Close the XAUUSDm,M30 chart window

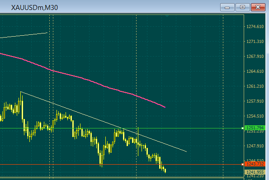[x=258, y=7]
